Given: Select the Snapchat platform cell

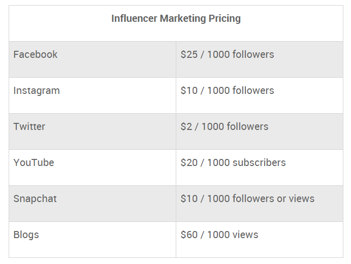Looking at the screenshot, I should tap(92, 204).
